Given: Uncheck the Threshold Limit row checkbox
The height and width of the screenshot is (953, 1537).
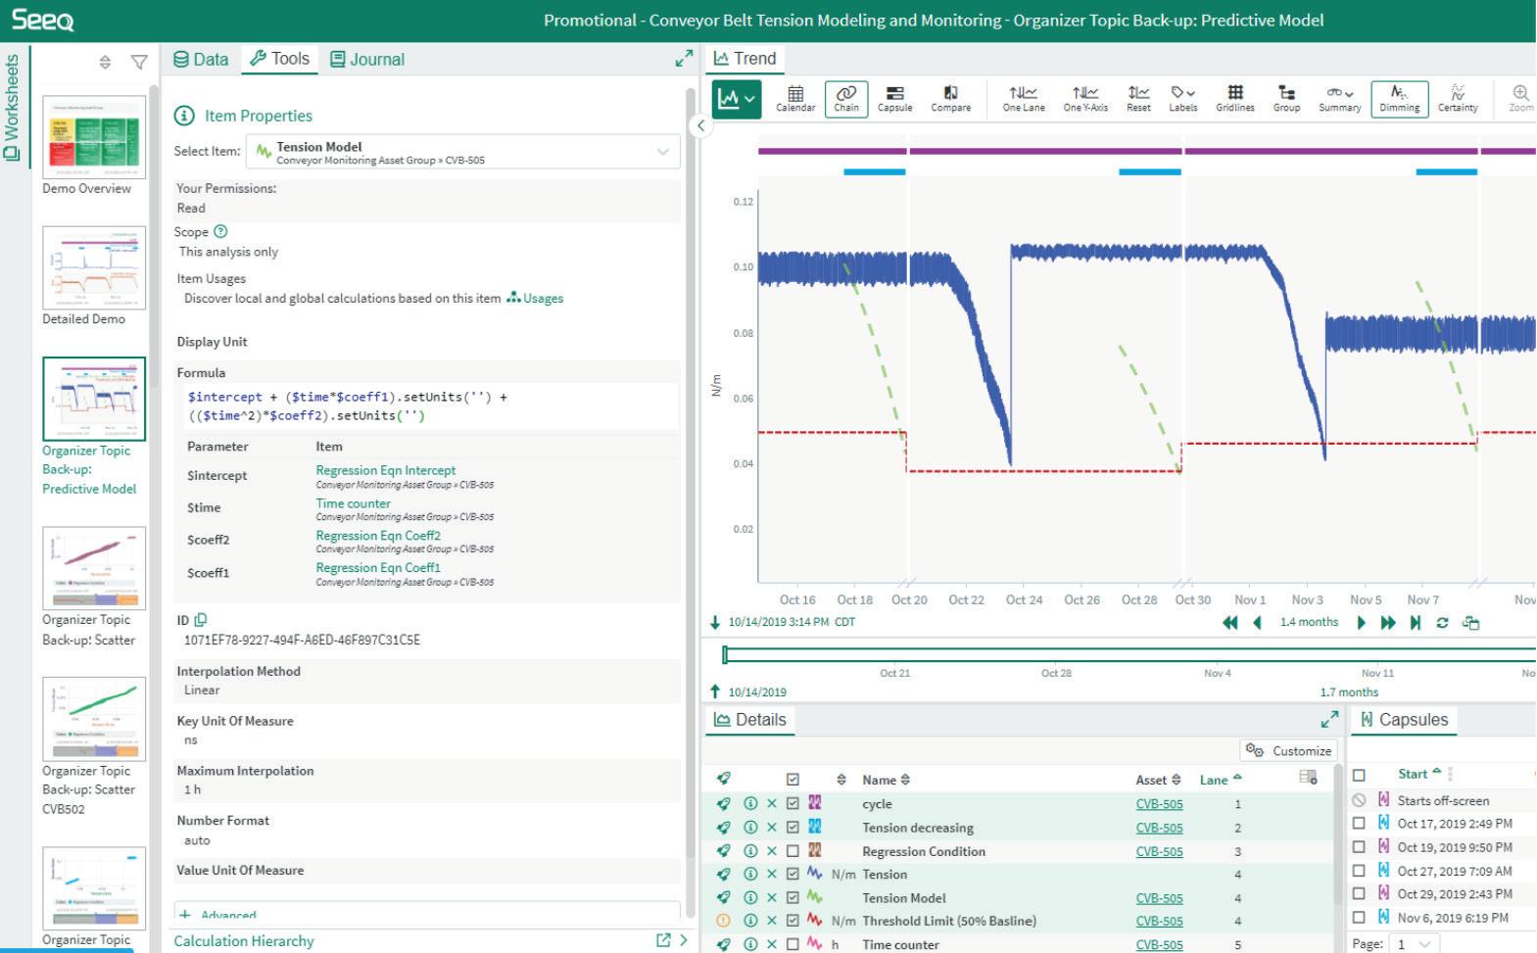Looking at the screenshot, I should tap(793, 921).
